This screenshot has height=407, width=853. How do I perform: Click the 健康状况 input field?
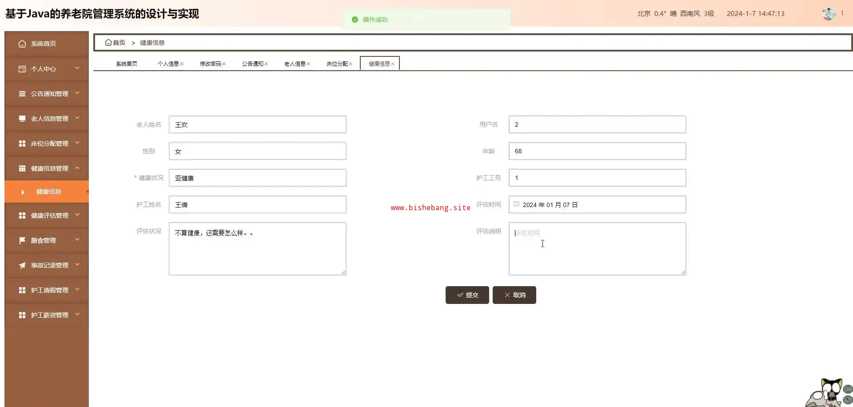click(258, 178)
